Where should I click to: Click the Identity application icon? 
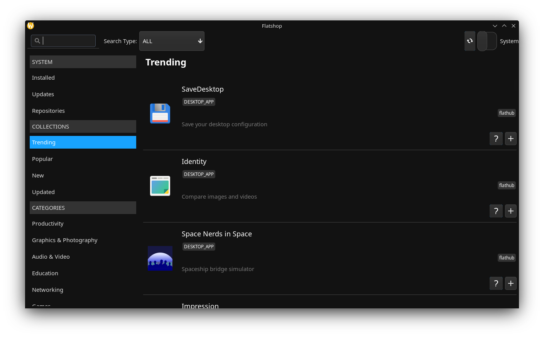pyautogui.click(x=160, y=186)
